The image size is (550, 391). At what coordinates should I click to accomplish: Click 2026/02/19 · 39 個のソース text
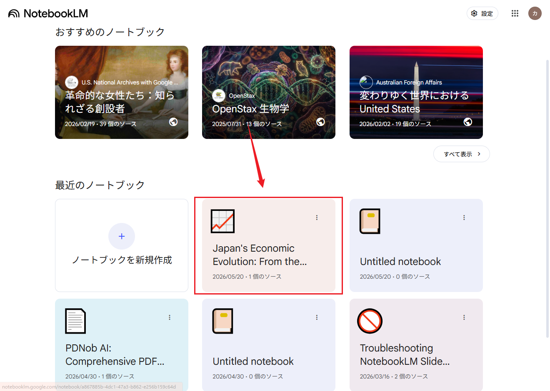point(100,124)
